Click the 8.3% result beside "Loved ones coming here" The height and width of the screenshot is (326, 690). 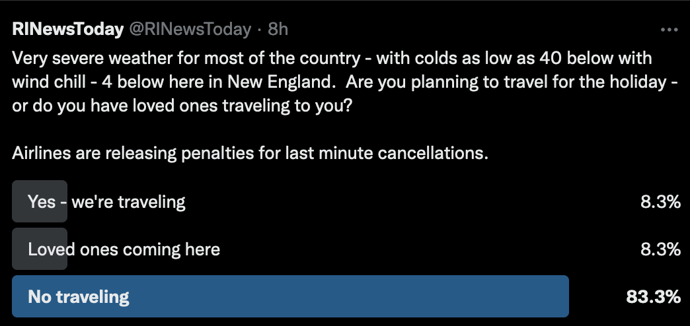click(x=660, y=249)
